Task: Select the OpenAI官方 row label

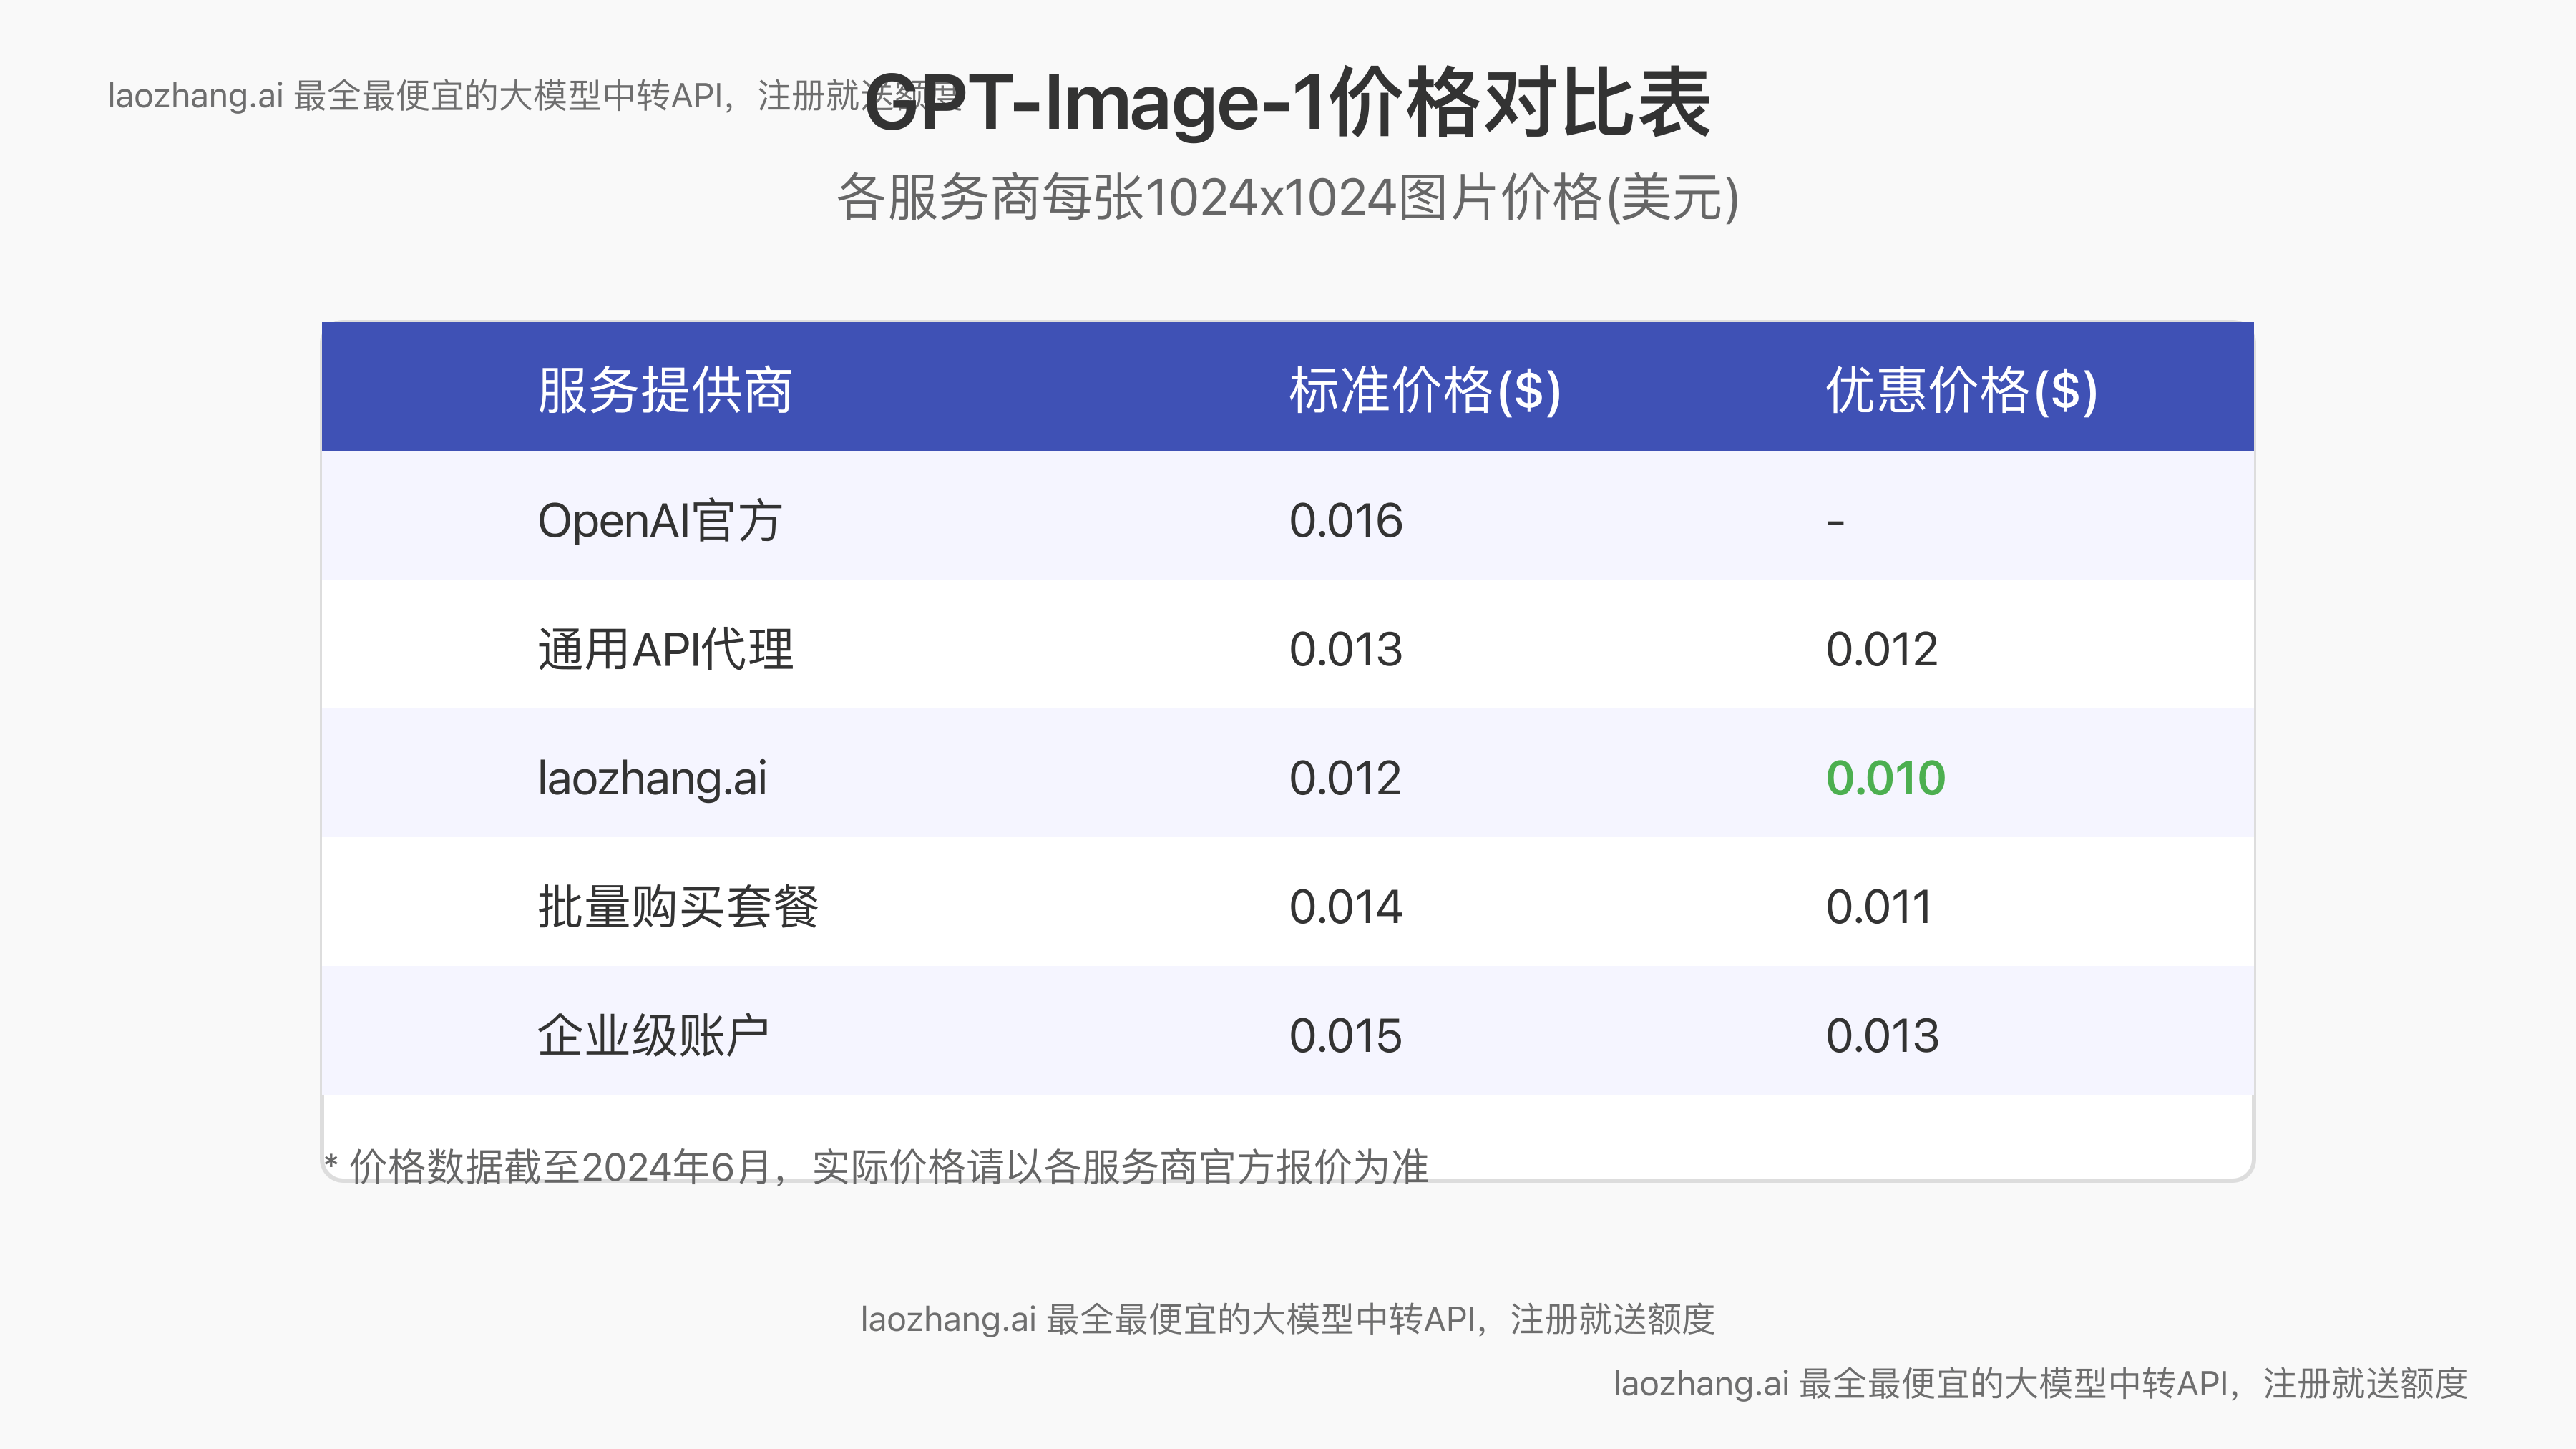Action: tap(659, 521)
